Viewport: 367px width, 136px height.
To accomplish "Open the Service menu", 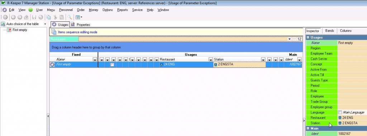I will [x=137, y=10].
